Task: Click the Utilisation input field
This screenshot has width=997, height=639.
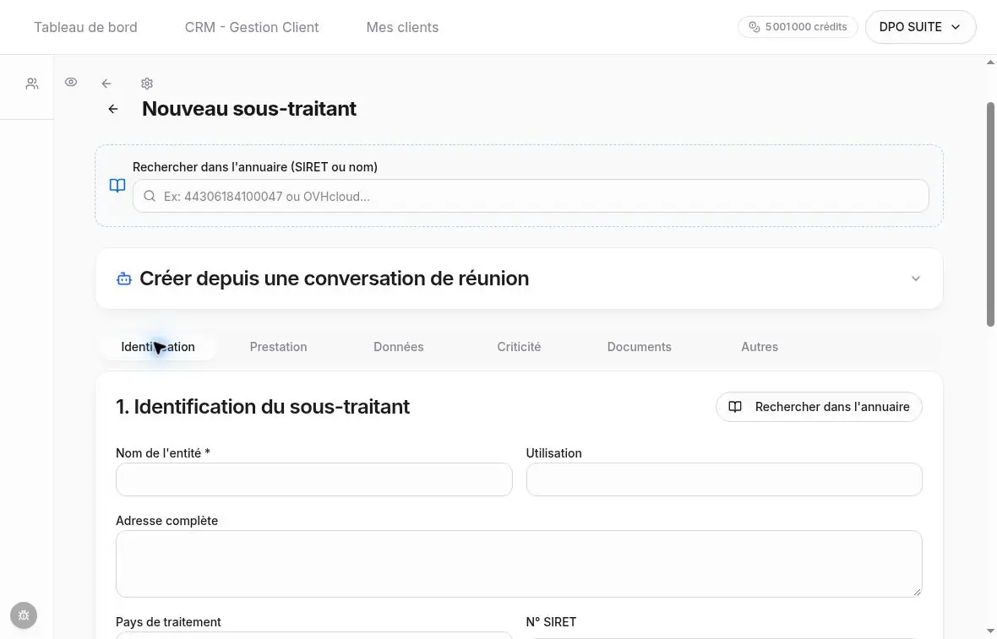Action: (724, 479)
